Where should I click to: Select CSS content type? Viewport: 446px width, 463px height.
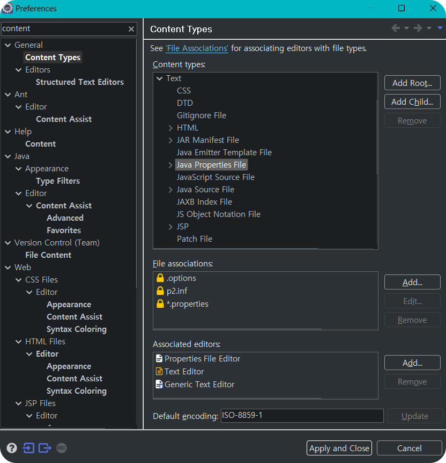(184, 91)
